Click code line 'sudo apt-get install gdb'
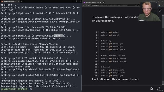The width and height of the screenshot is (164, 92). [112, 50]
